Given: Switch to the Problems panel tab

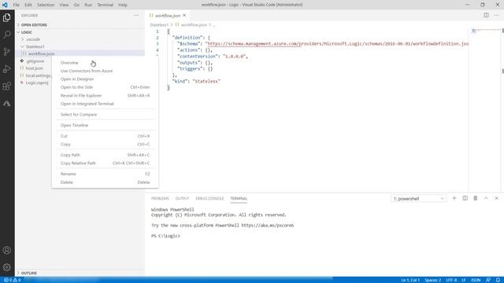Looking at the screenshot, I should pos(160,198).
